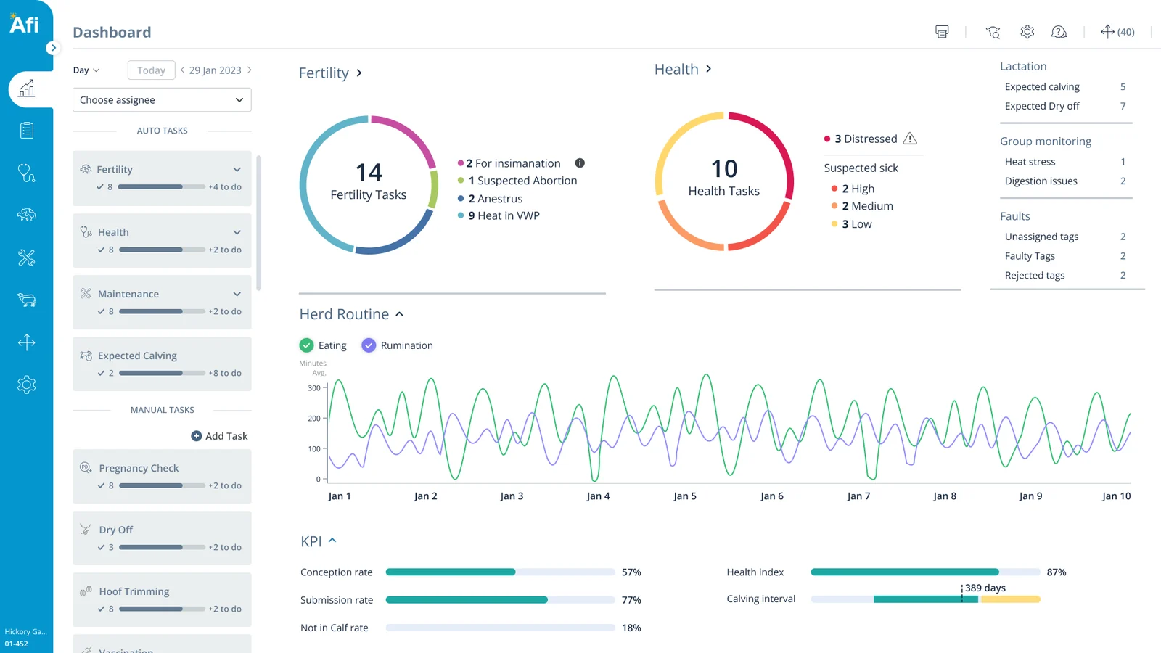
Task: Open the Pregnancy Check manual task
Action: [x=162, y=477]
